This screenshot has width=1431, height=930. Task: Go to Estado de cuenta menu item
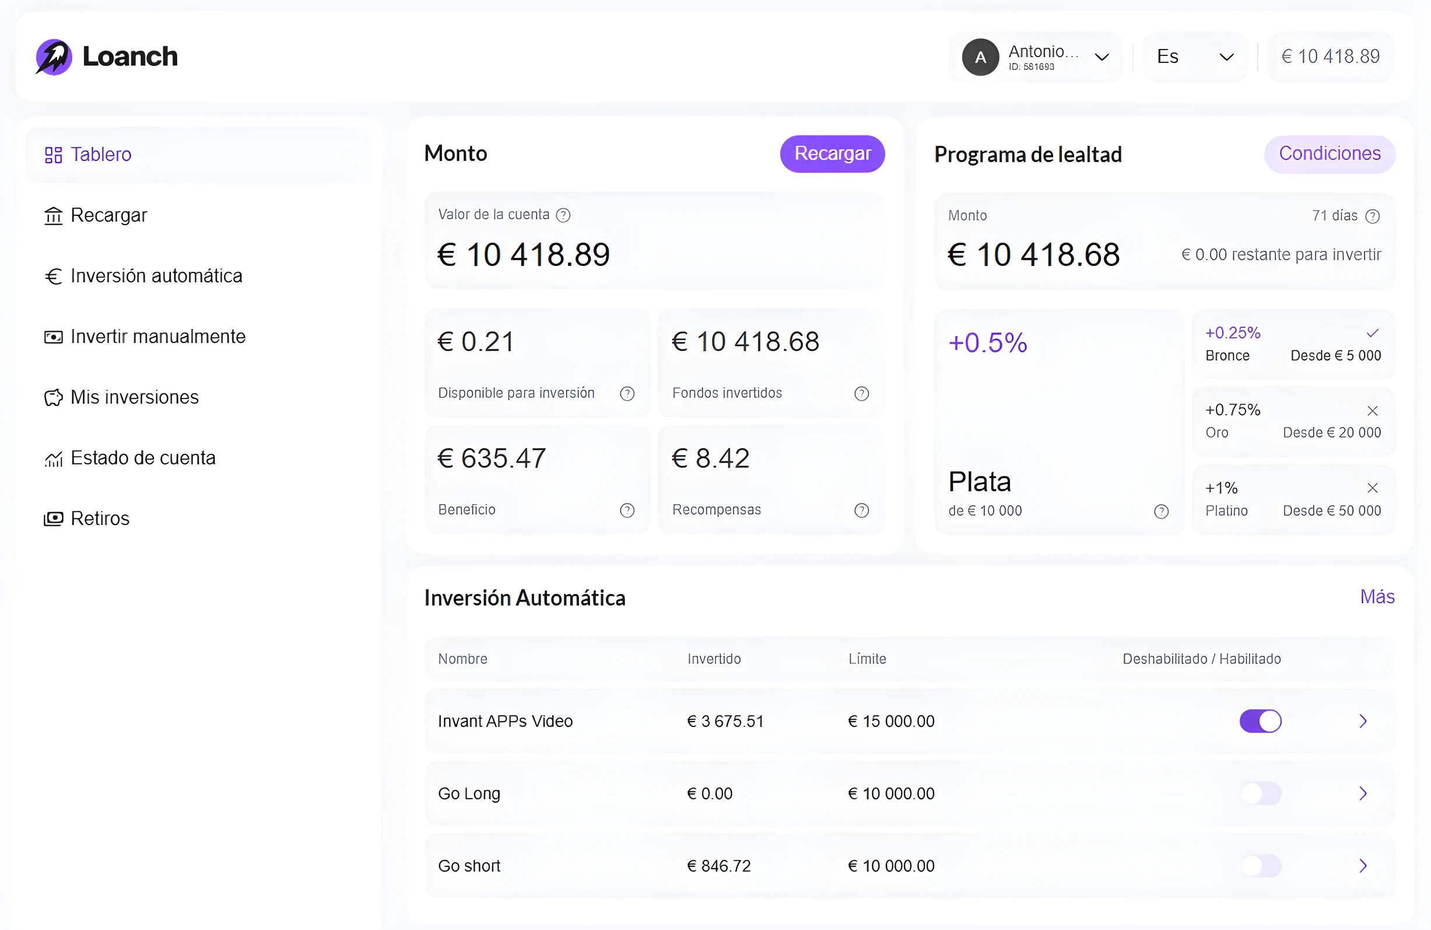pyautogui.click(x=142, y=458)
